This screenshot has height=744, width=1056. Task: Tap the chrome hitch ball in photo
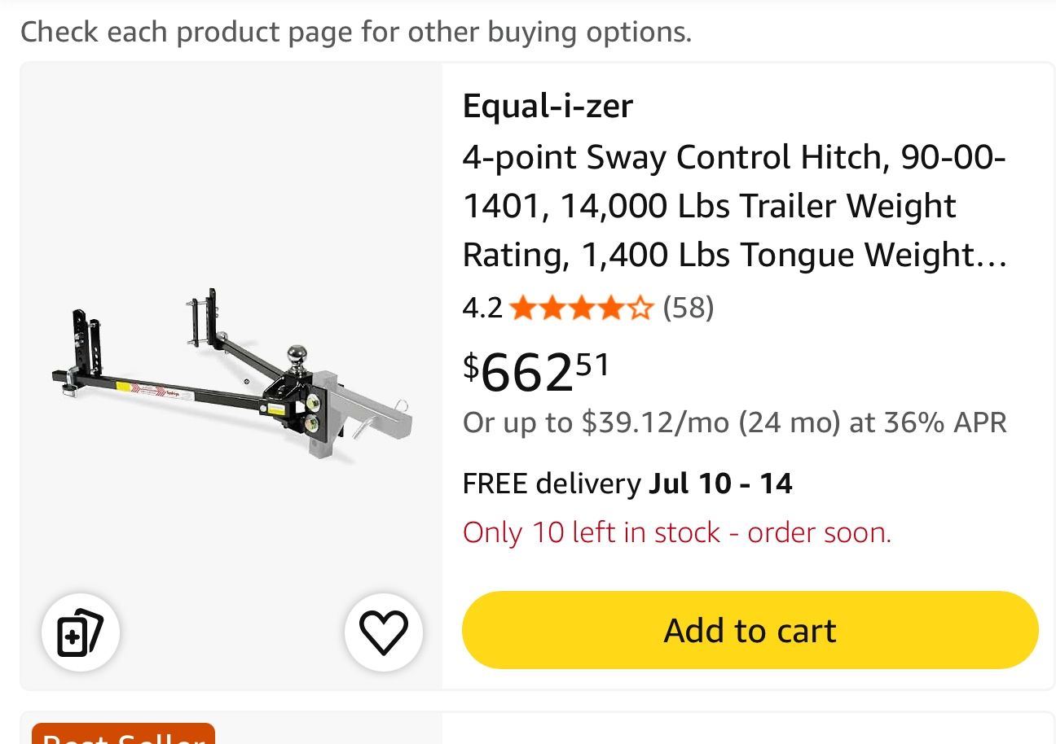point(297,357)
